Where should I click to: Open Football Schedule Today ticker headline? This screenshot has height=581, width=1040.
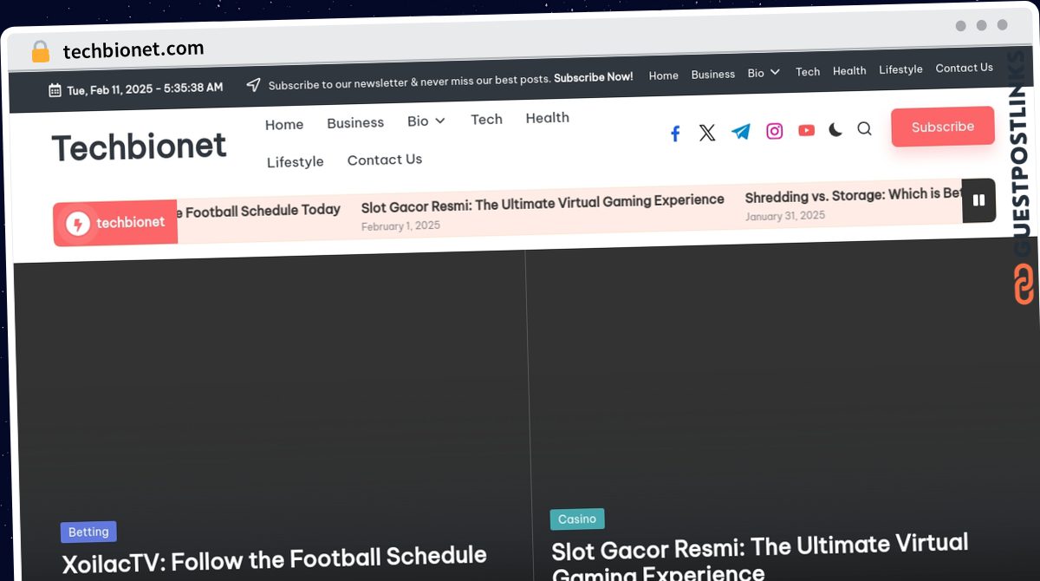pos(257,211)
